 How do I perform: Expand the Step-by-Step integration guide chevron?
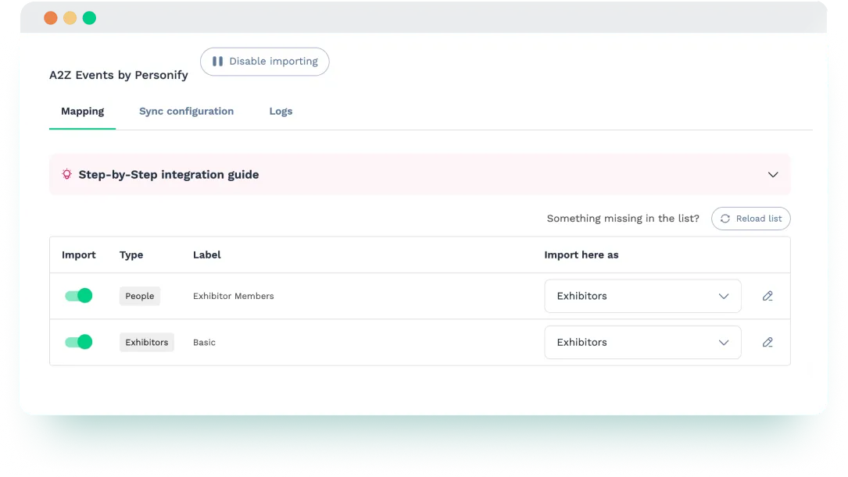(773, 175)
